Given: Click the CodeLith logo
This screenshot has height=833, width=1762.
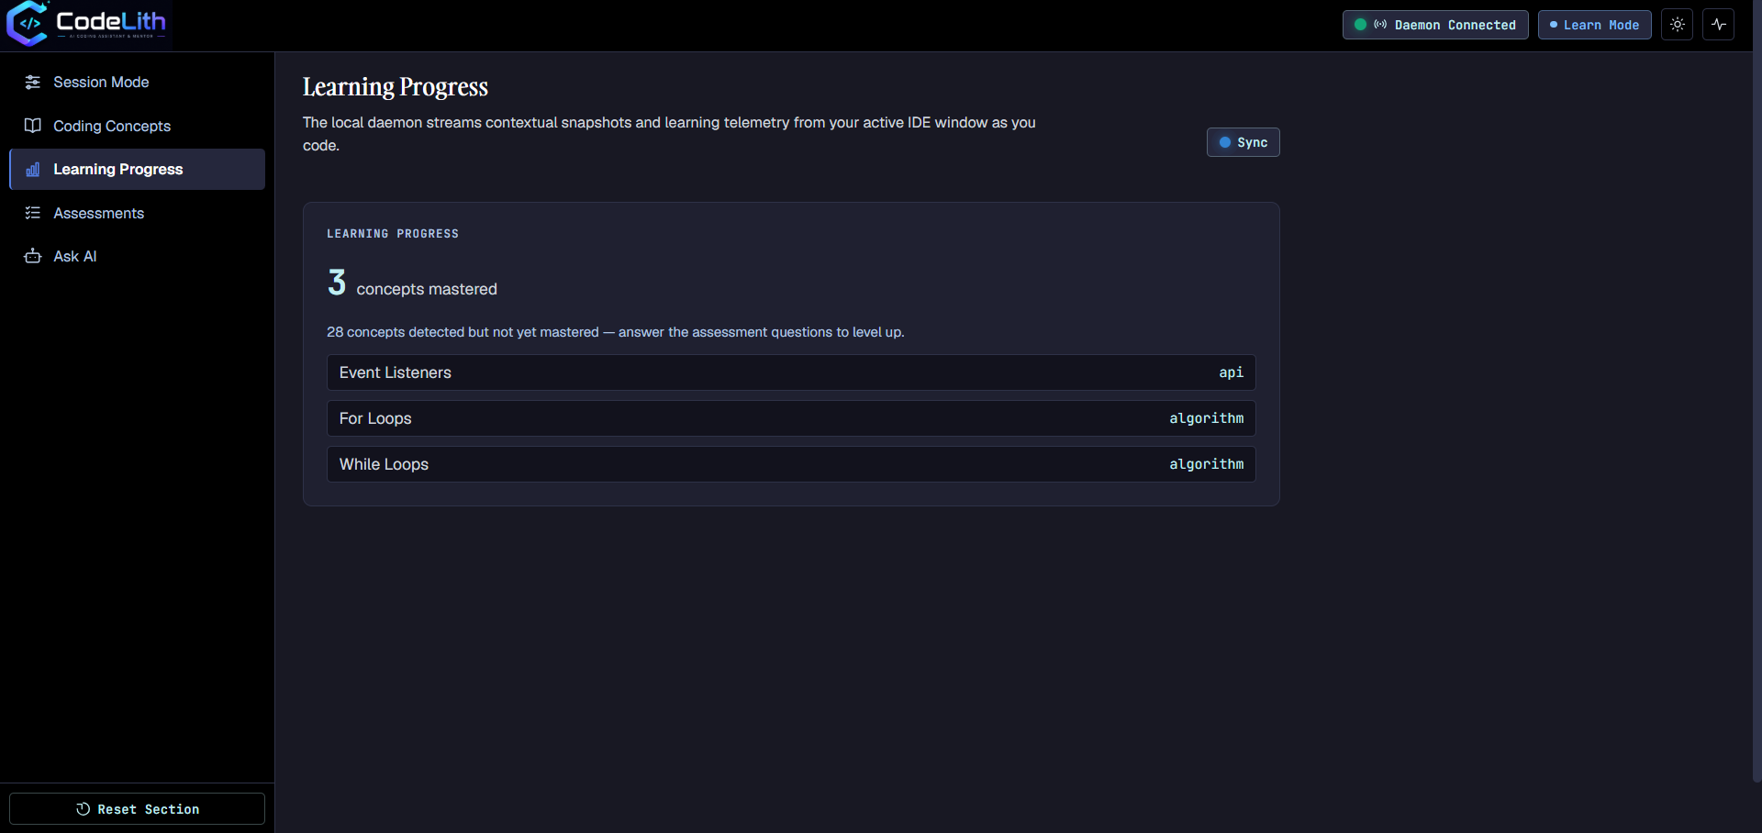Looking at the screenshot, I should click(86, 23).
